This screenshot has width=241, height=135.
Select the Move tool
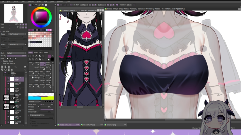click(x=30, y=59)
